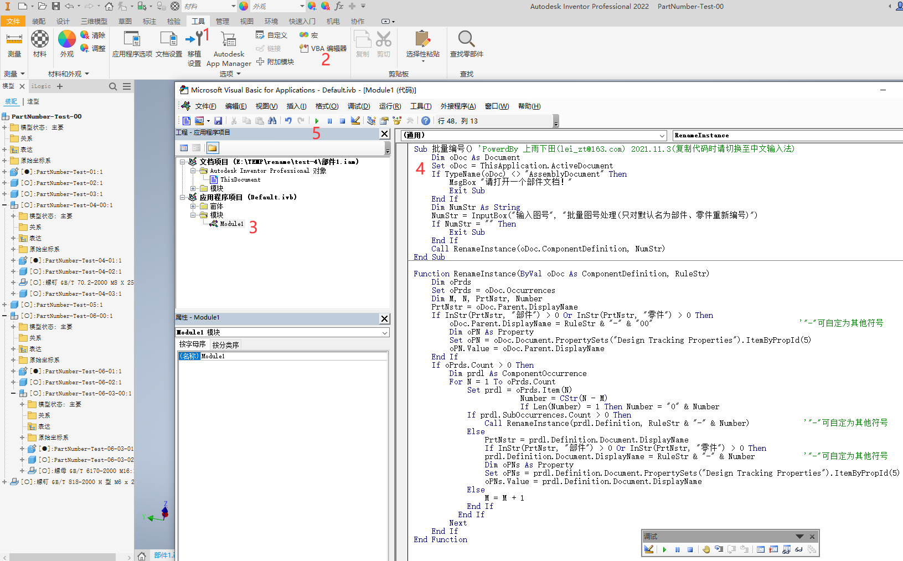Select the 管理 ribbon tab
Image resolution: width=903 pixels, height=561 pixels.
point(222,21)
